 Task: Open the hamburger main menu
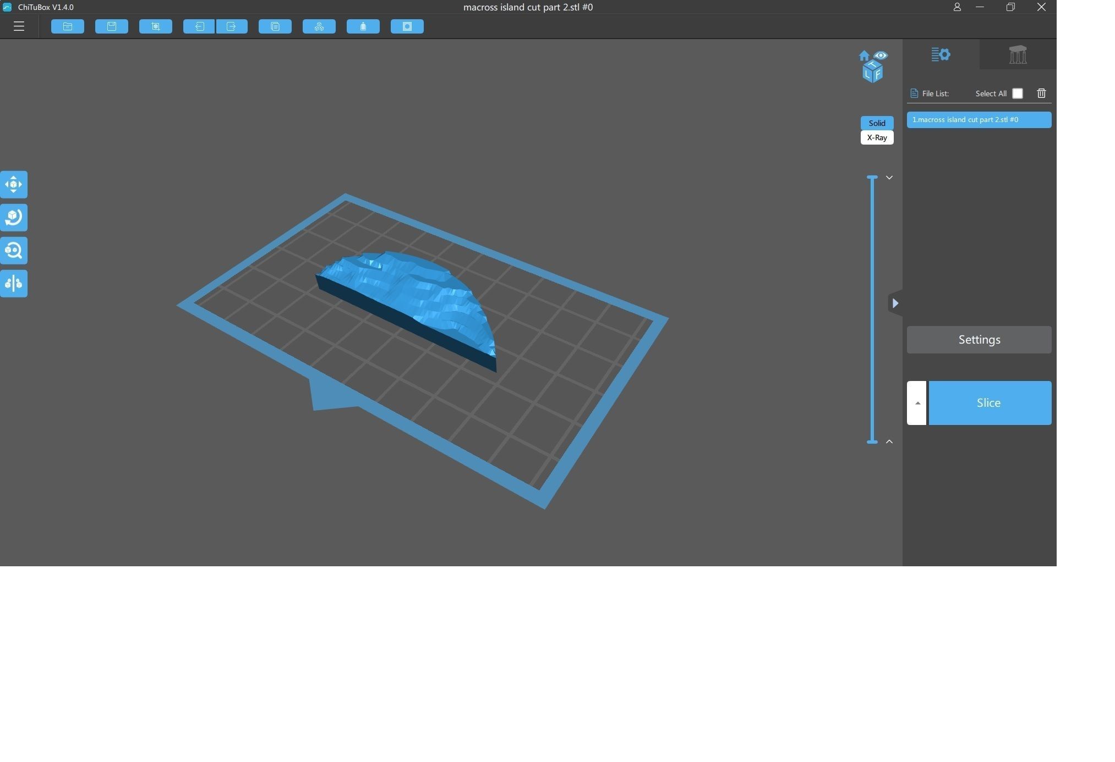pyautogui.click(x=19, y=26)
